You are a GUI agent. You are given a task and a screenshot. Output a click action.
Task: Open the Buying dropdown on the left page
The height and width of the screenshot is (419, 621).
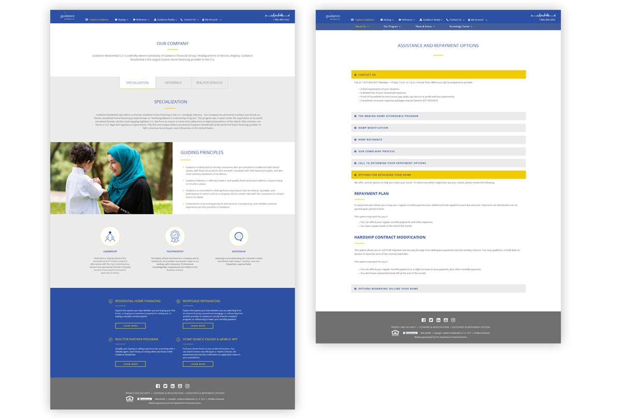point(121,20)
